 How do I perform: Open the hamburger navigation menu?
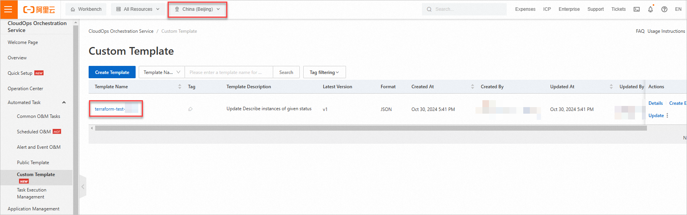coord(8,9)
